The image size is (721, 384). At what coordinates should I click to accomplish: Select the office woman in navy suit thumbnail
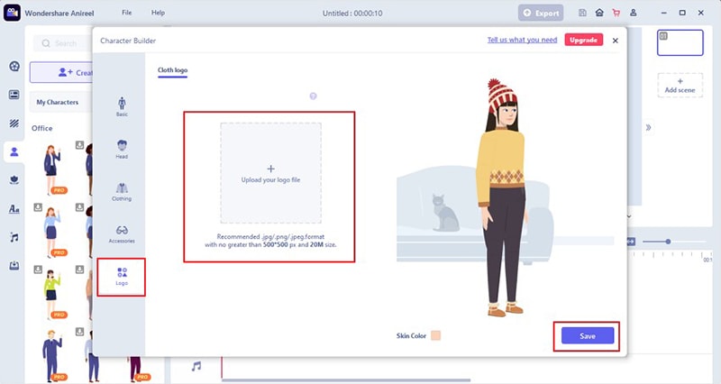[52, 169]
